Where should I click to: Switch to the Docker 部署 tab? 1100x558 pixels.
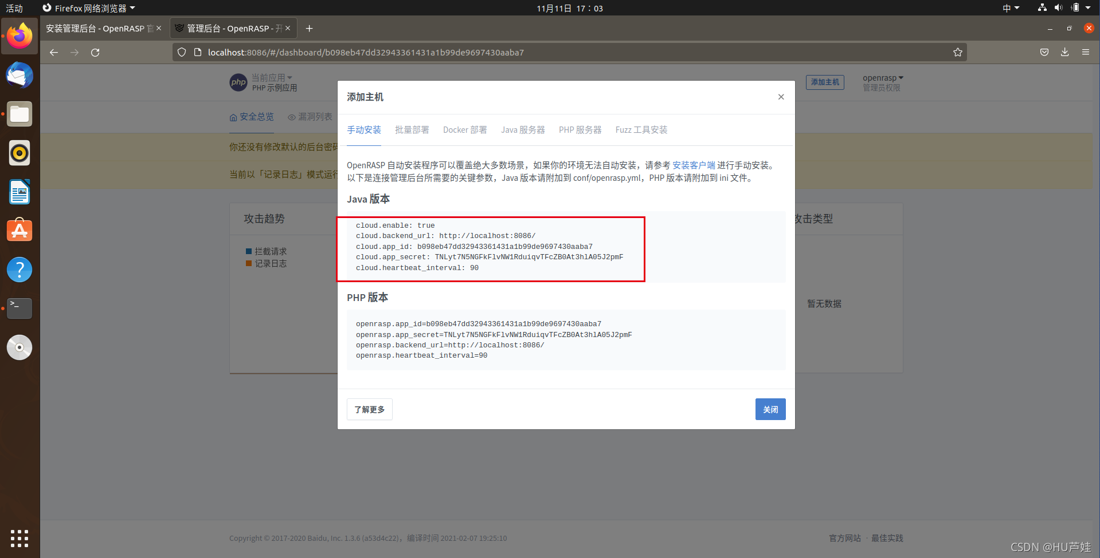pyautogui.click(x=464, y=130)
